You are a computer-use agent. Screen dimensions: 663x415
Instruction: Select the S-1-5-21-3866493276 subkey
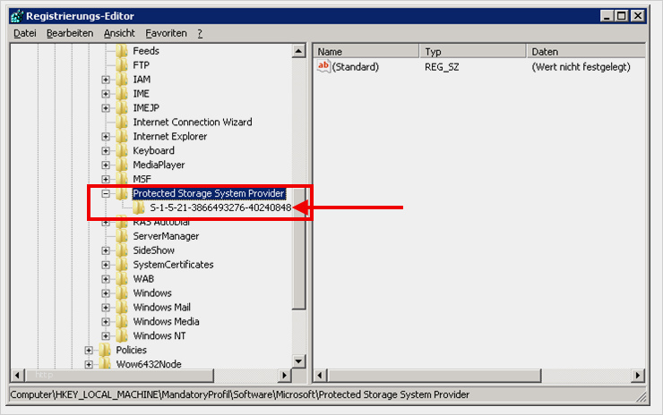(x=220, y=208)
